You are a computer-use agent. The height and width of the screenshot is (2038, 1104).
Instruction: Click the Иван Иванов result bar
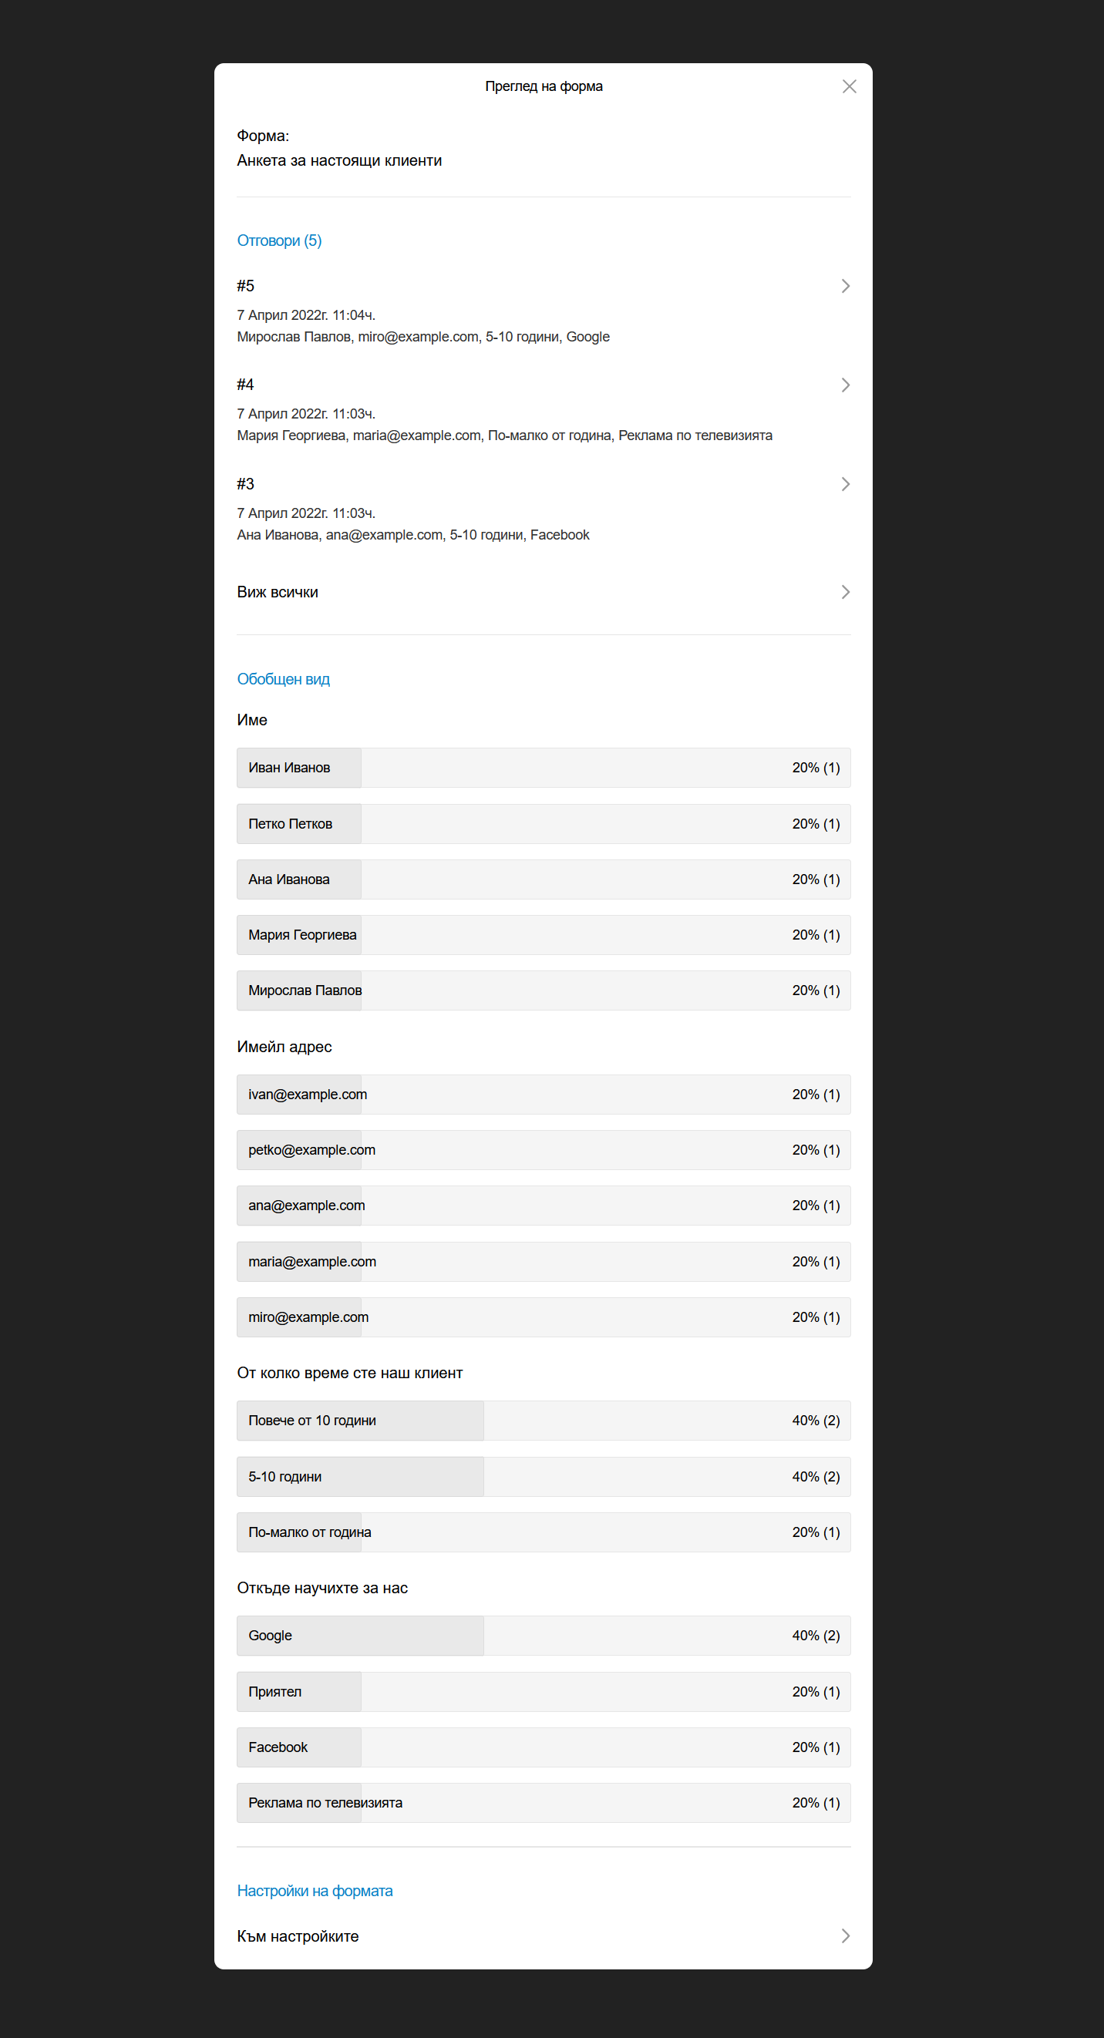(544, 768)
